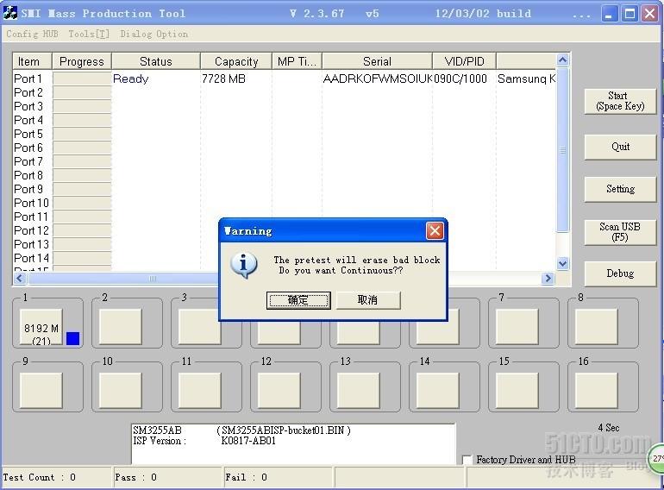Click serial AADRKOFWMSOIUK cell
The height and width of the screenshot is (490, 664).
pyautogui.click(x=378, y=79)
